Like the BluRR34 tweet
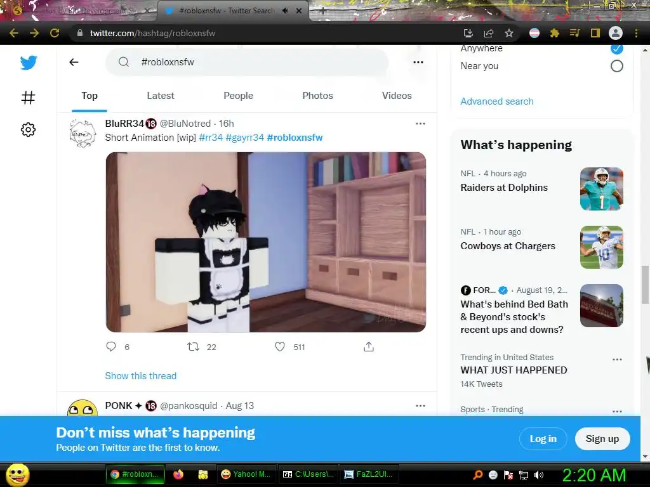Viewport: 650px width, 487px height. click(x=280, y=347)
